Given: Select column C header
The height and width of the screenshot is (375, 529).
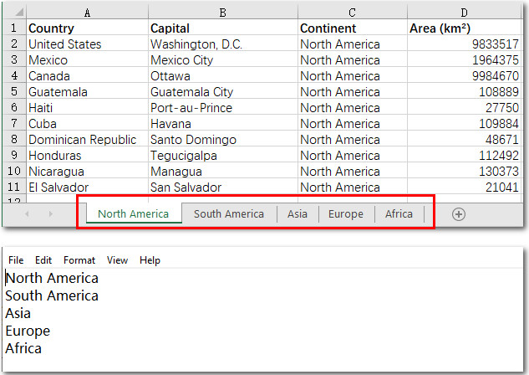Looking at the screenshot, I should pyautogui.click(x=352, y=13).
